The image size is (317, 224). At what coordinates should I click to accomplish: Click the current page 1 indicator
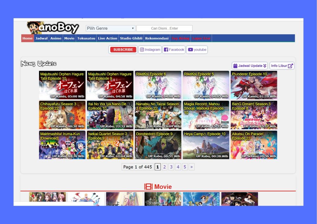point(158,167)
